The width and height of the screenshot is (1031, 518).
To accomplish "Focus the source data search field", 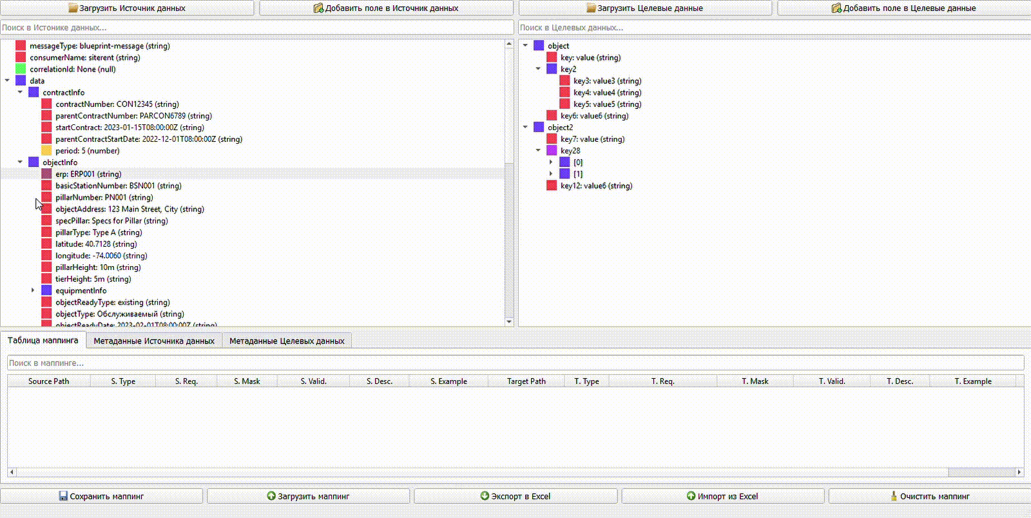I will tap(256, 28).
